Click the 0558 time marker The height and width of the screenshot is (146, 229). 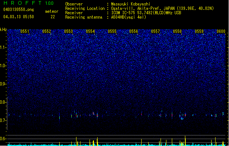point(177,31)
